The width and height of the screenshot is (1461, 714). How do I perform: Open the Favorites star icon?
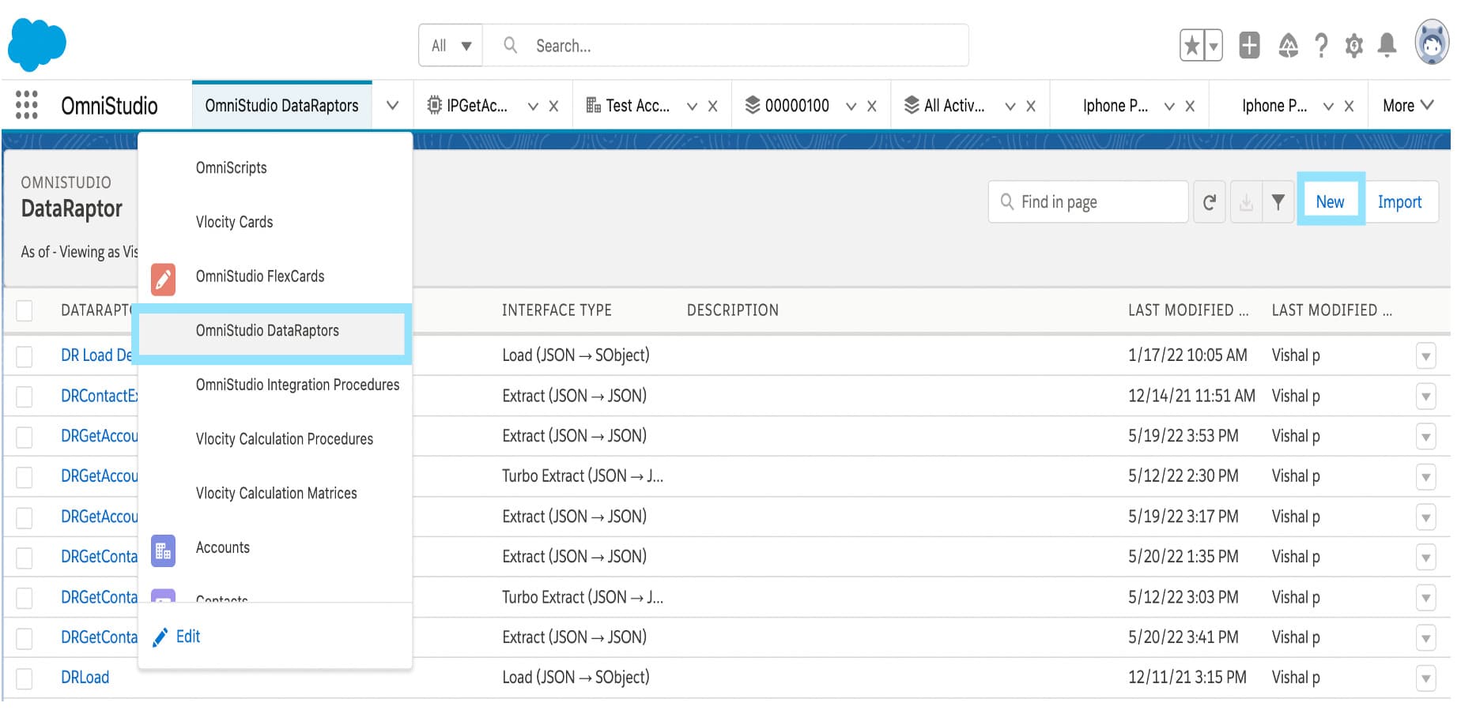1192,45
